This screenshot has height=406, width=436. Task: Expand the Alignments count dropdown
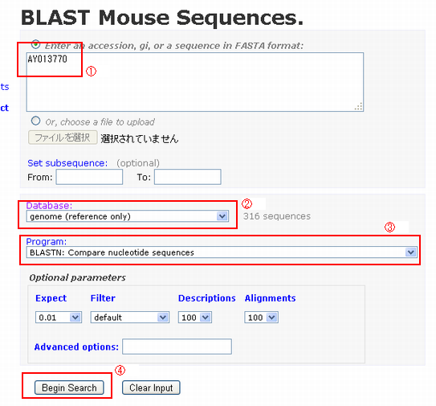pyautogui.click(x=262, y=318)
